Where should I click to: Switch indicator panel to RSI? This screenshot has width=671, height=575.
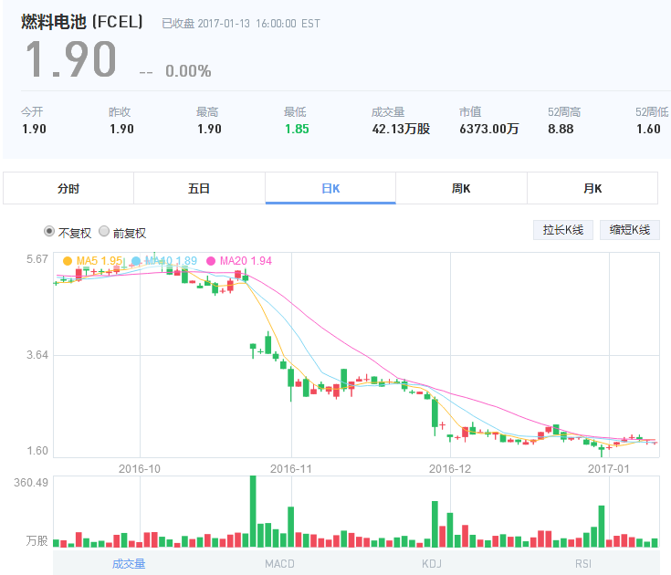[x=583, y=563]
